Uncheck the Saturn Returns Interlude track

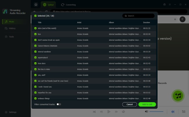click(35, 46)
